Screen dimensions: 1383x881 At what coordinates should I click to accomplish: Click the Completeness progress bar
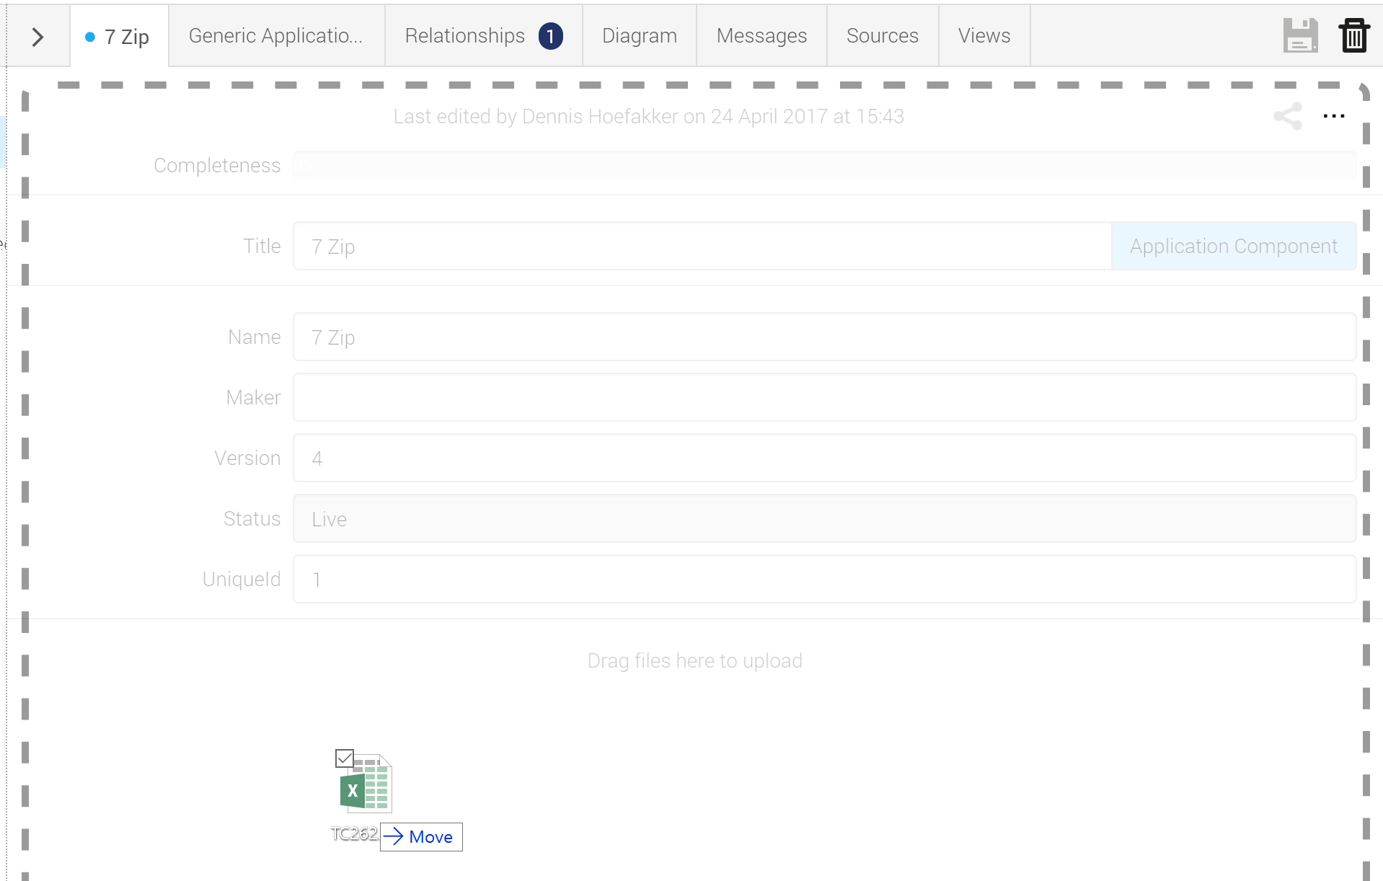pos(824,166)
